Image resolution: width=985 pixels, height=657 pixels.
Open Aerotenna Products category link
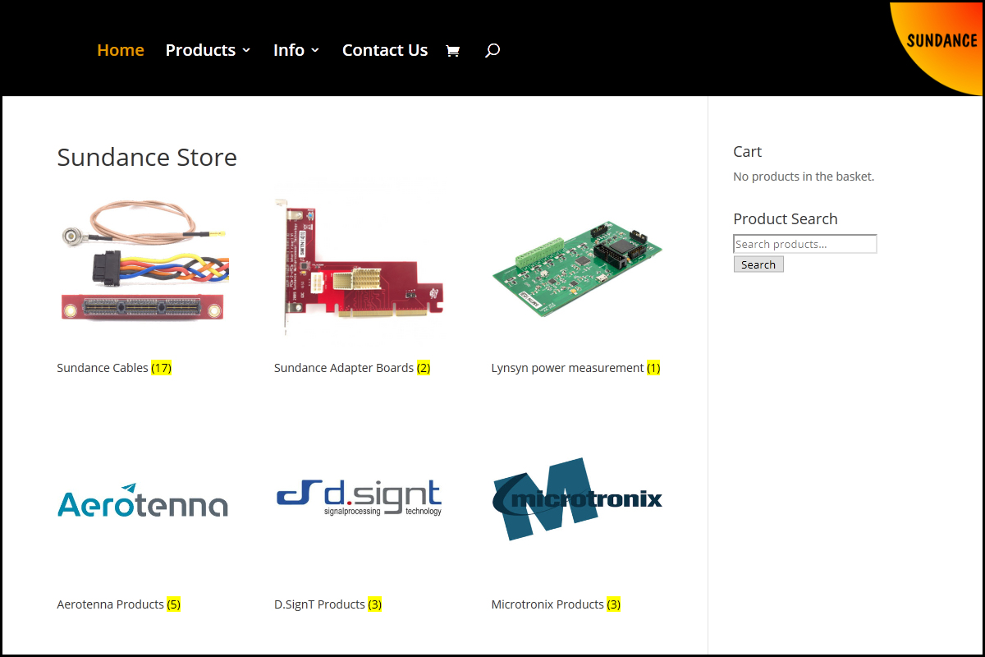coord(118,604)
